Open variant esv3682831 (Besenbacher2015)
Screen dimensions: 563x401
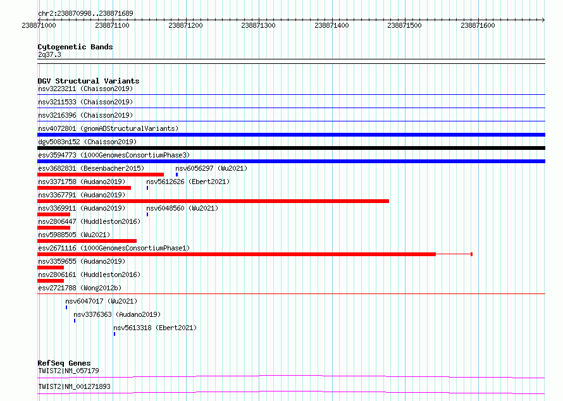(x=91, y=168)
